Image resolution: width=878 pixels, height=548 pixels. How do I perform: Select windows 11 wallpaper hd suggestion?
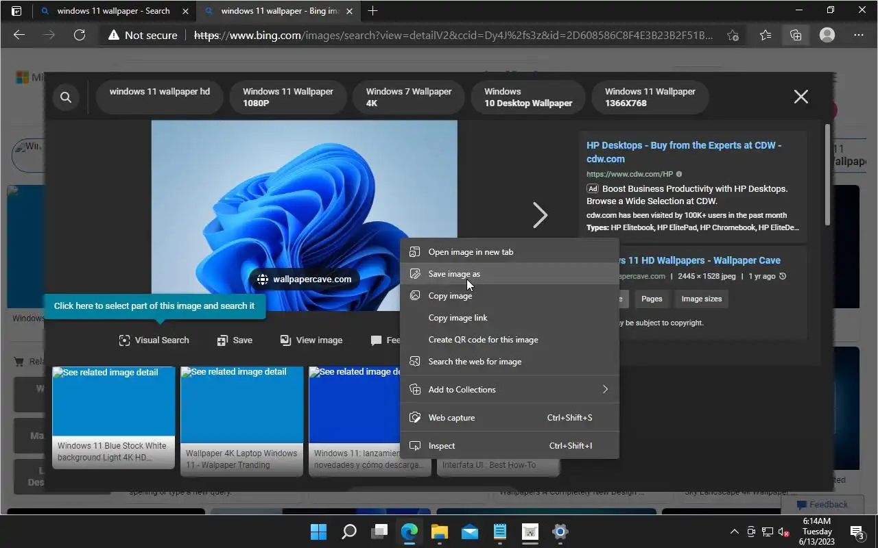coord(160,97)
